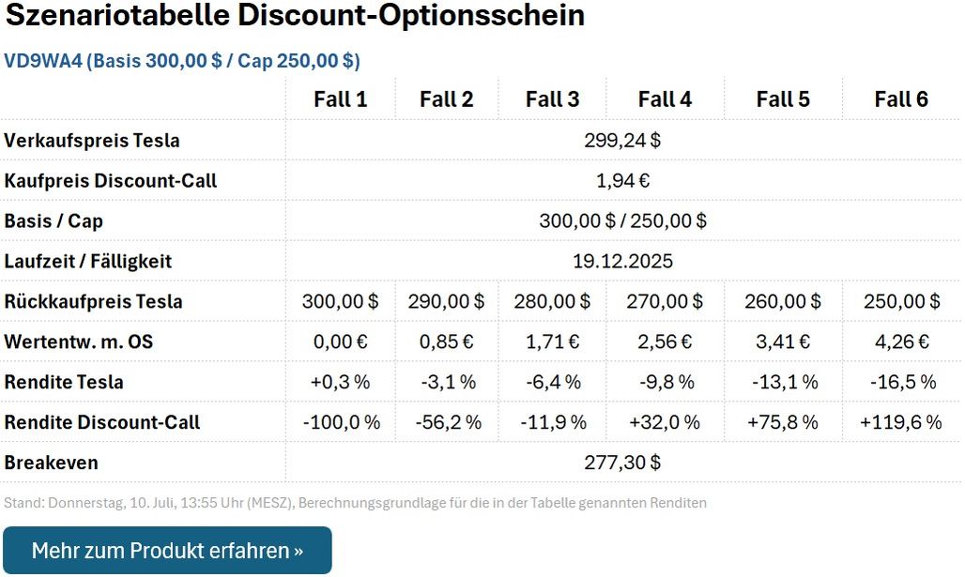Select the 270,00 $ Rückkaufpreis cell
Viewport: 965px width, 577px height.
(x=665, y=302)
